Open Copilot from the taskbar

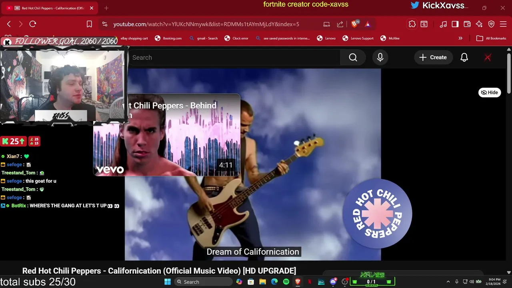coord(239,282)
